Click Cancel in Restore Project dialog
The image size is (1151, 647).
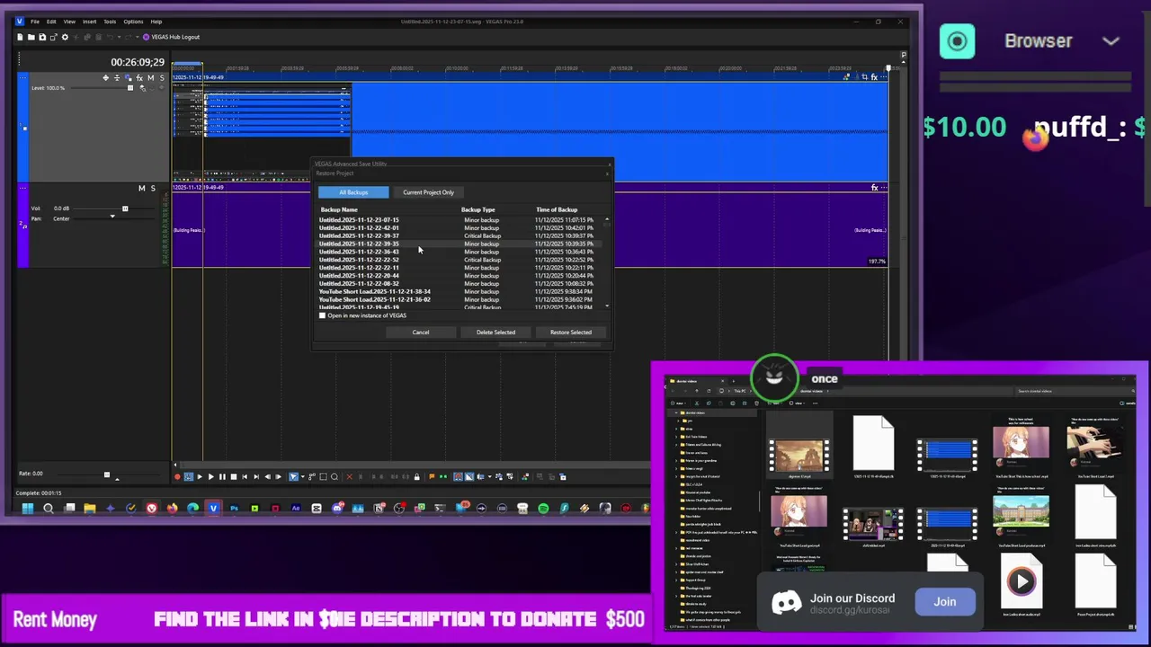[x=421, y=332]
